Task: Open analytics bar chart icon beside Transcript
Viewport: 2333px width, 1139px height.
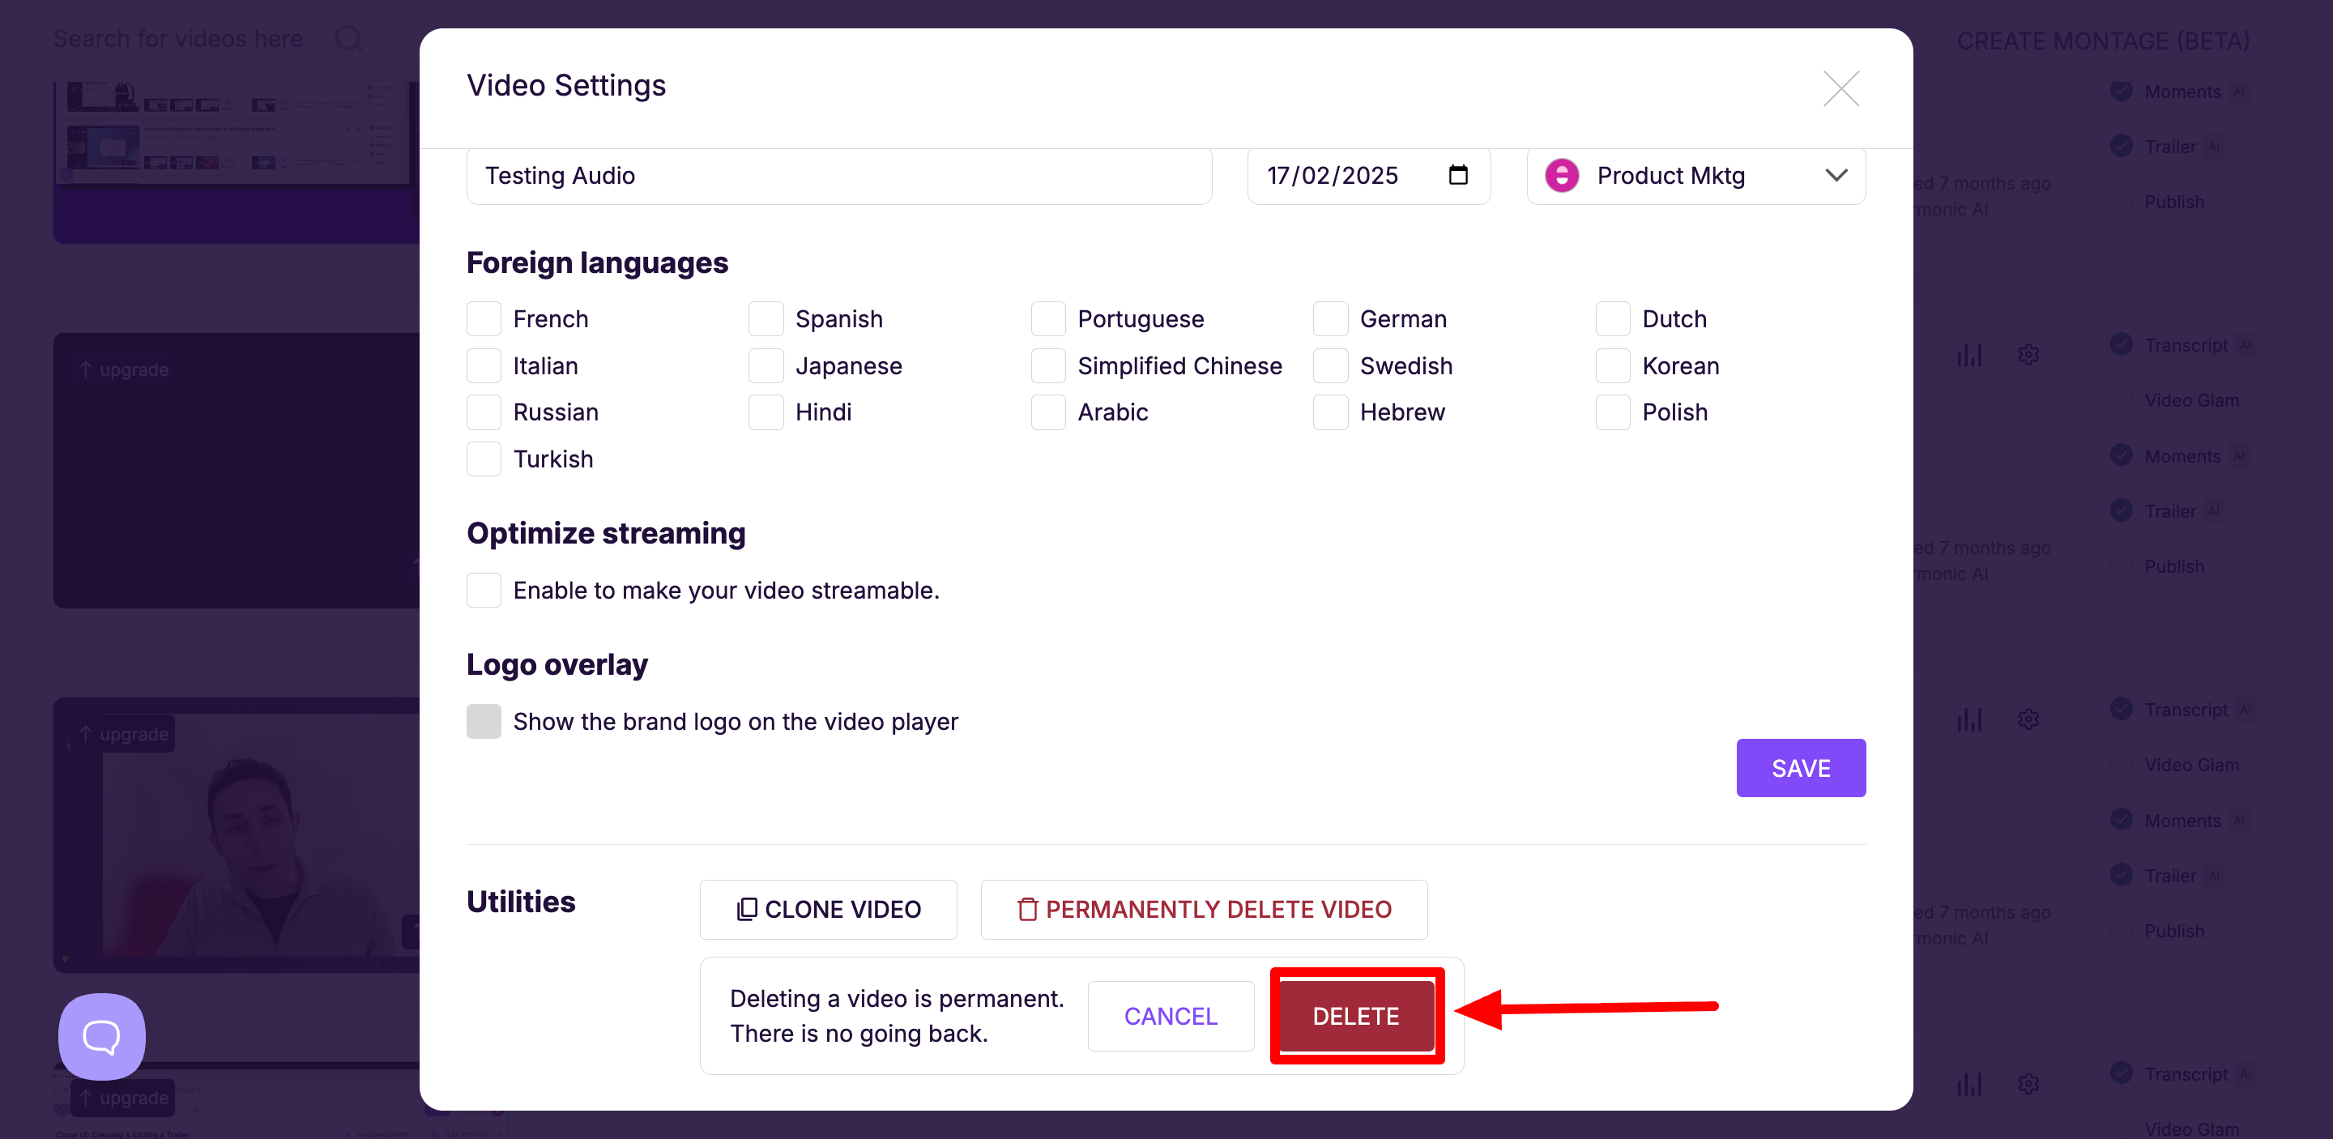Action: point(1969,355)
